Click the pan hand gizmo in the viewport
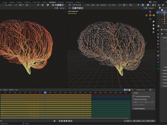167x125 pixels. point(153,25)
